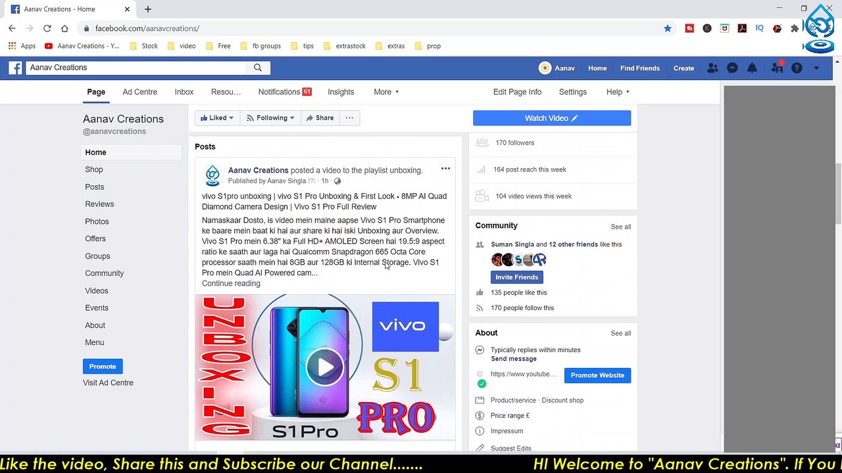Open the Apps grid shortcut

click(22, 46)
